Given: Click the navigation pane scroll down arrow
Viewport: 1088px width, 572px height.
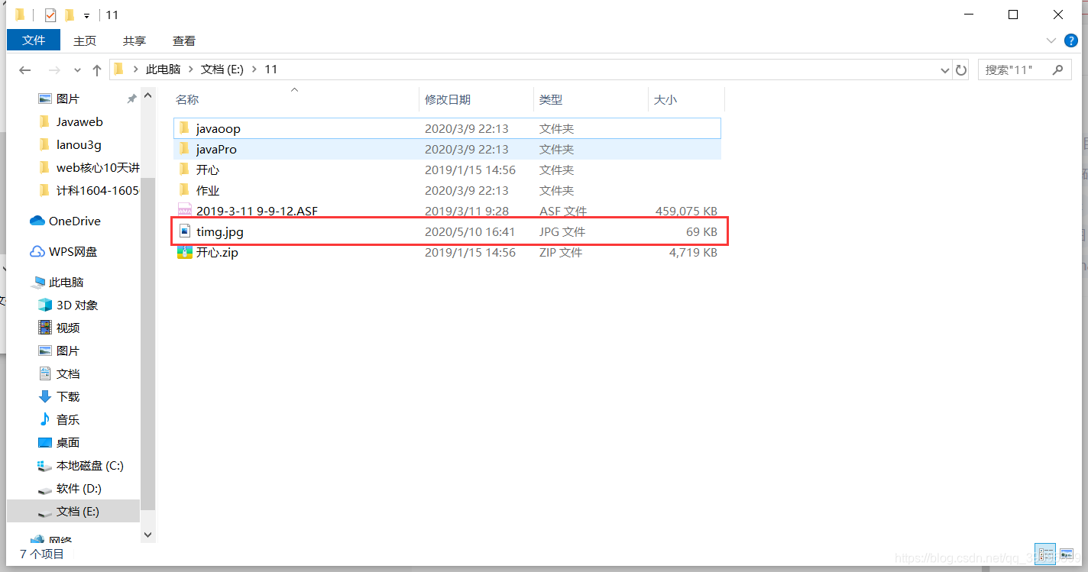Looking at the screenshot, I should pyautogui.click(x=148, y=535).
